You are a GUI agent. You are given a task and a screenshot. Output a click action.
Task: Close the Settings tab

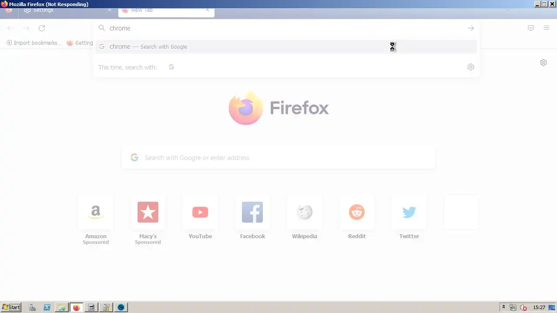[110, 10]
